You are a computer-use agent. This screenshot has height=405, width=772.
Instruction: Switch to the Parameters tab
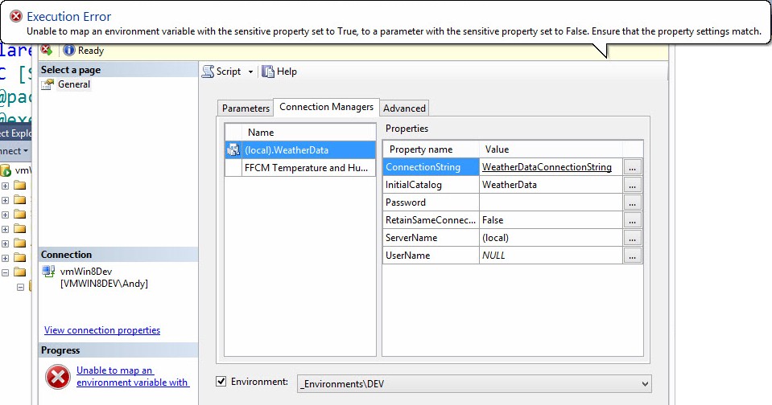pyautogui.click(x=246, y=108)
